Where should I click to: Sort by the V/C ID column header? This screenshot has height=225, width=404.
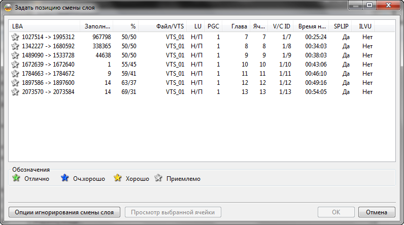tap(281, 26)
